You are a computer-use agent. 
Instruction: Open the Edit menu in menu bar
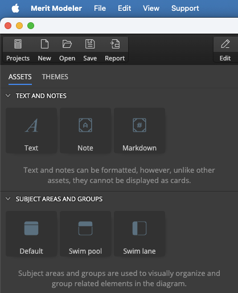tap(124, 9)
